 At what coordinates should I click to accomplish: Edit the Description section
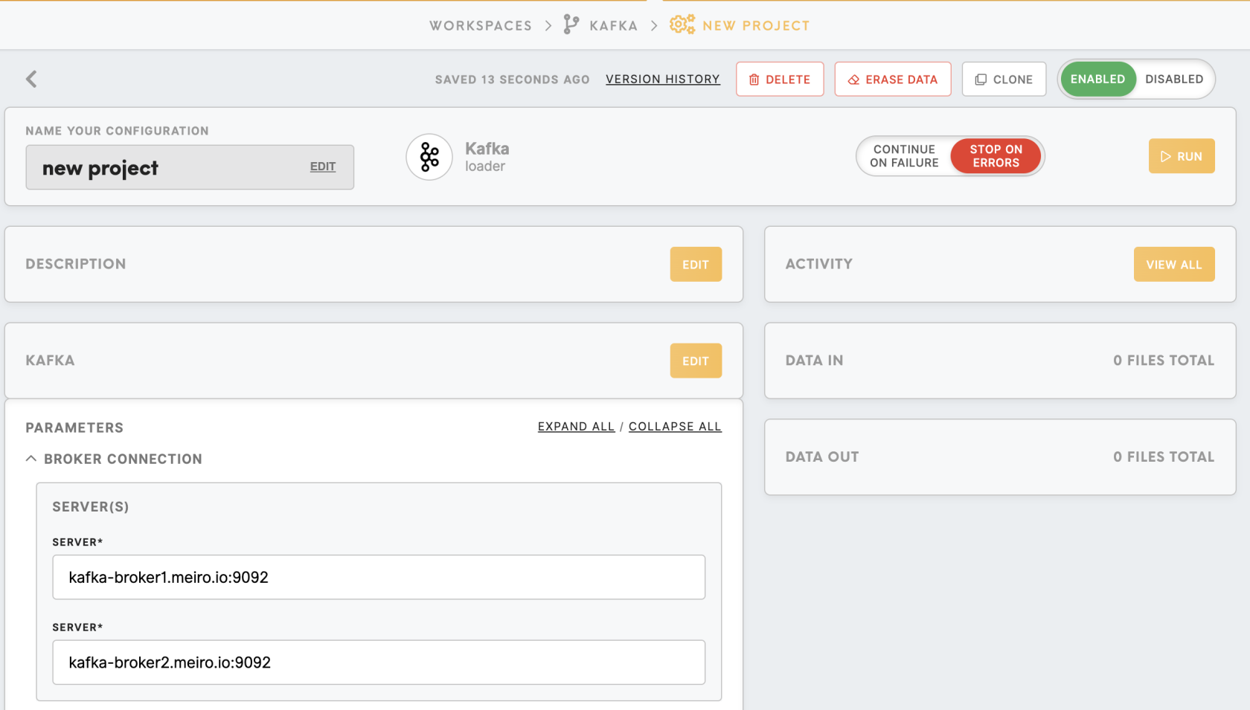click(696, 264)
